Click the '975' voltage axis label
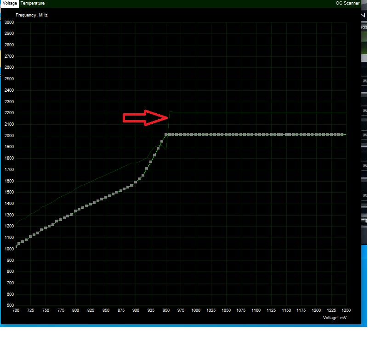Screen dimensions: 370x349 (181, 310)
